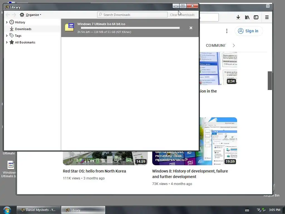Cancel the Windows 7 ISO download
This screenshot has height=214, width=285.
[191, 28]
